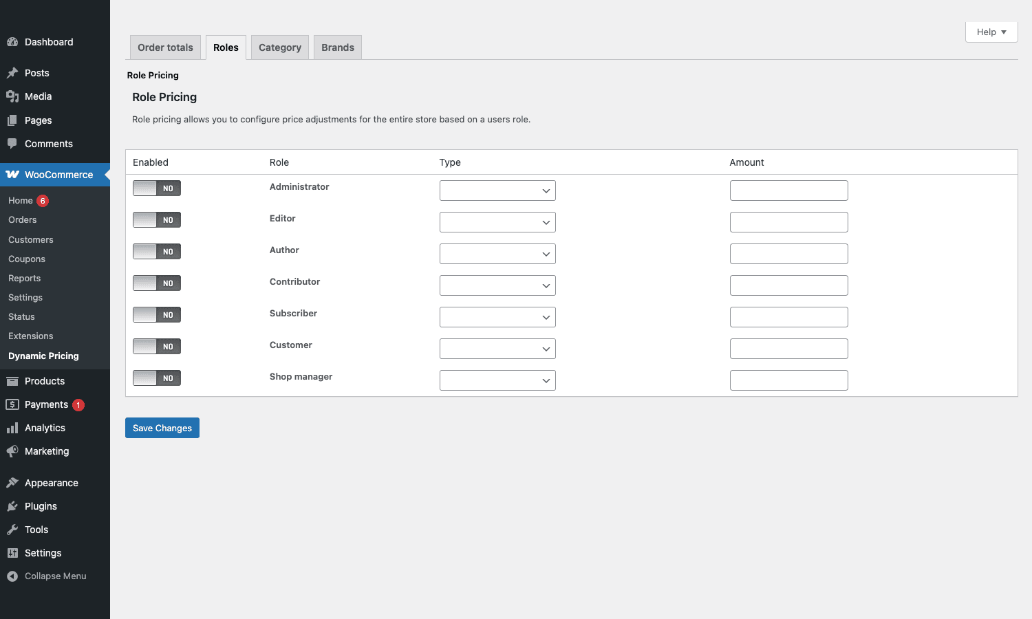
Task: Open the Shop manager Type dropdown
Action: [497, 380]
